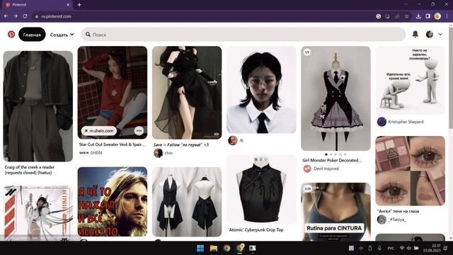Bookmark the page with the star icon
453x255 pixels.
click(407, 16)
